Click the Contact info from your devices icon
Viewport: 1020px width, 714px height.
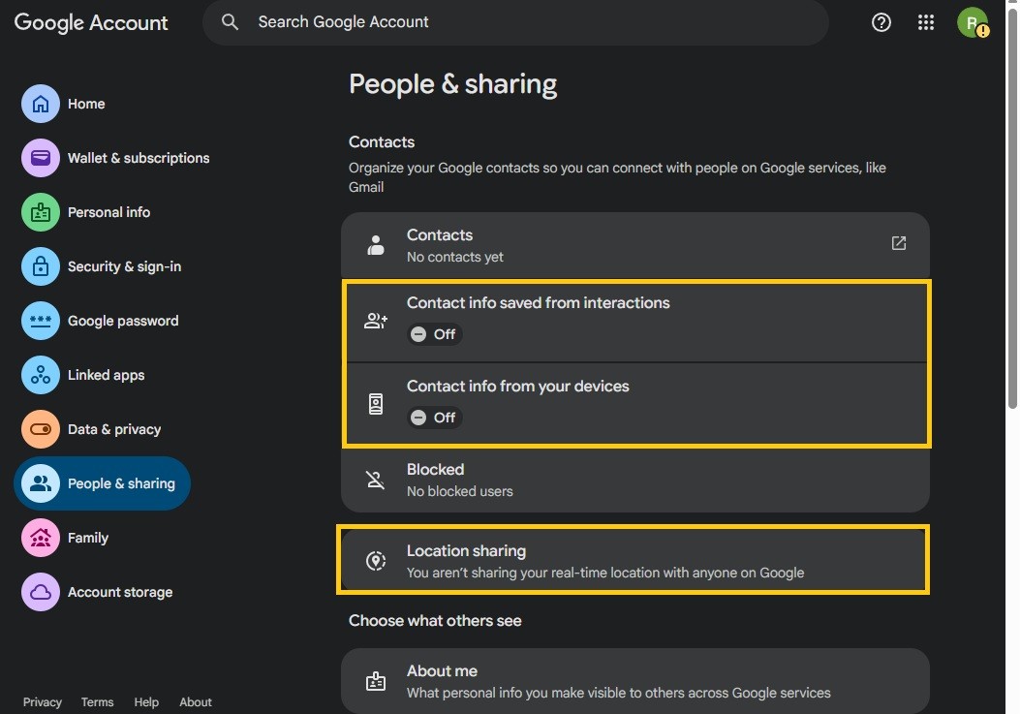375,404
